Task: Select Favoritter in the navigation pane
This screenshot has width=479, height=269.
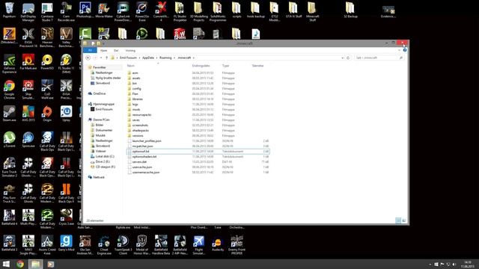Action: (x=100, y=67)
